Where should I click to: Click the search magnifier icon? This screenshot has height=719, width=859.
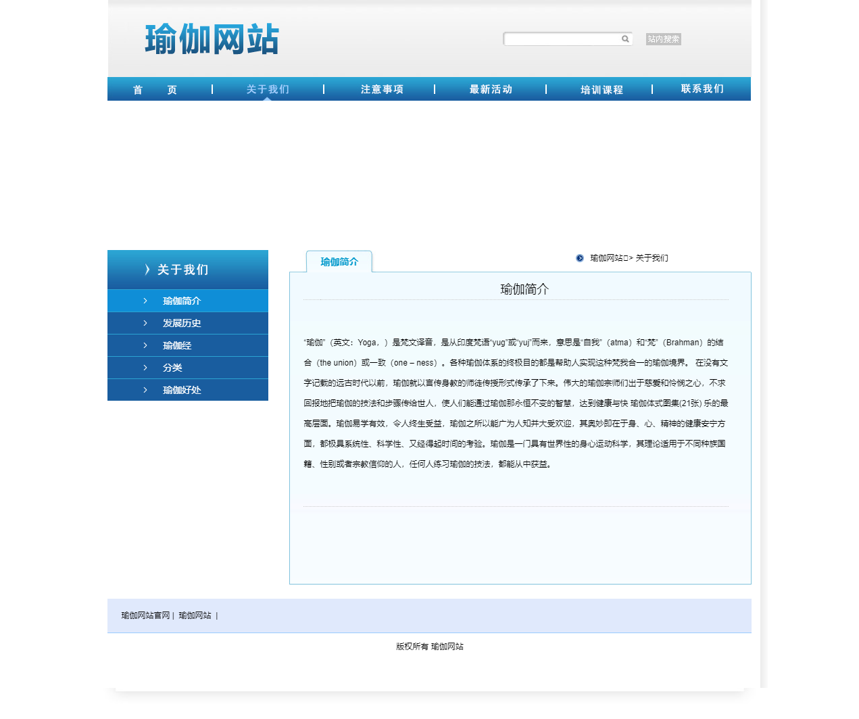pyautogui.click(x=625, y=39)
